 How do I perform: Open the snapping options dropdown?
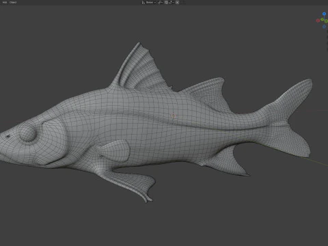point(171,2)
